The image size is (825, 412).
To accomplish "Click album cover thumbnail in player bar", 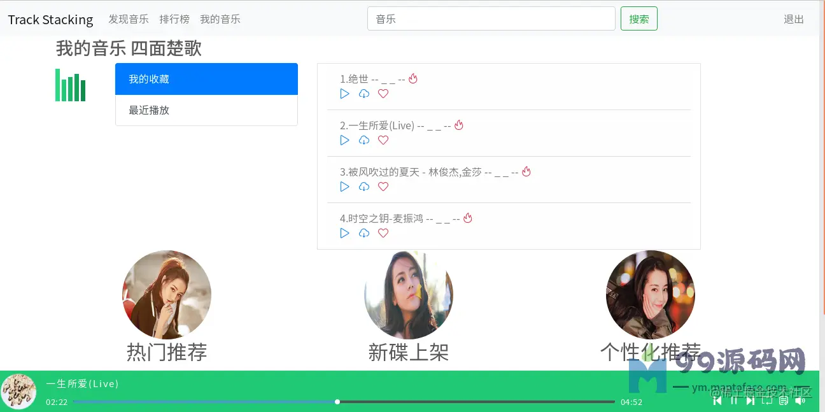I will [x=18, y=391].
